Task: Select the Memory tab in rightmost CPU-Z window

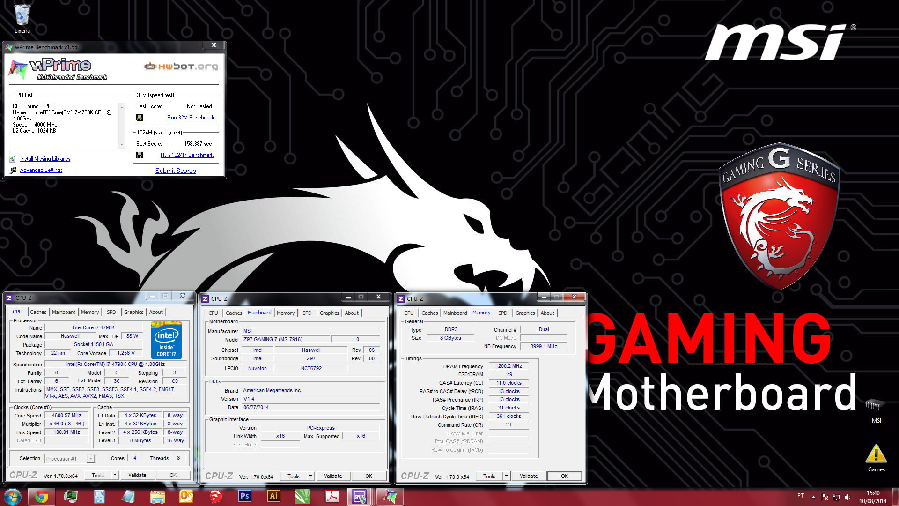Action: pos(481,313)
